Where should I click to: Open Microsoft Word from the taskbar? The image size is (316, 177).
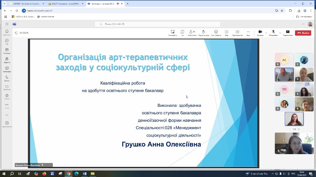click(x=85, y=174)
